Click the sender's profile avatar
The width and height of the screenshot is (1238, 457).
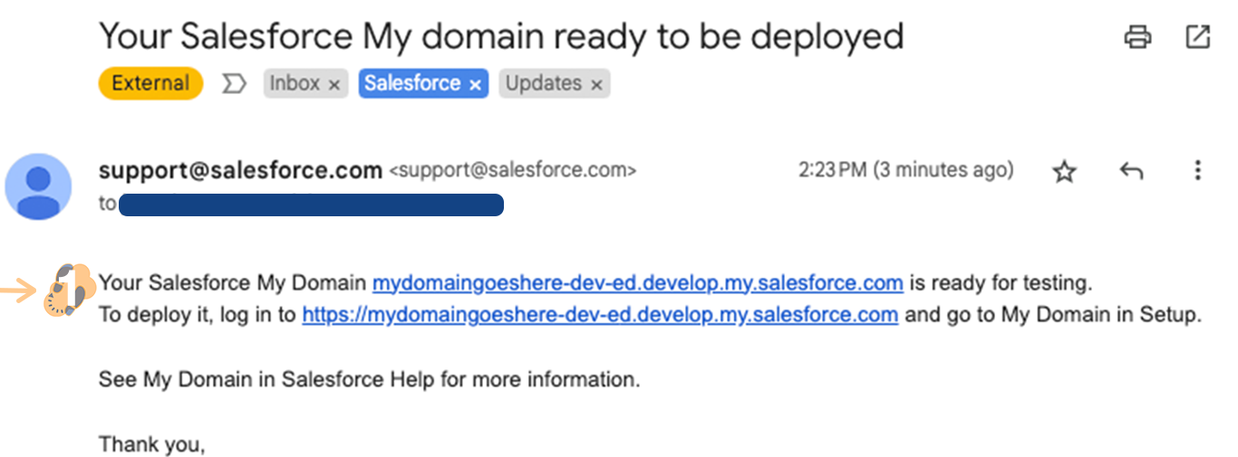point(38,186)
